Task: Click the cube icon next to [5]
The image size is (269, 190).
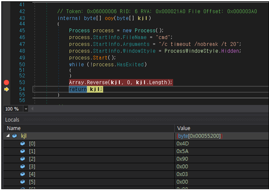Action: click(x=23, y=182)
